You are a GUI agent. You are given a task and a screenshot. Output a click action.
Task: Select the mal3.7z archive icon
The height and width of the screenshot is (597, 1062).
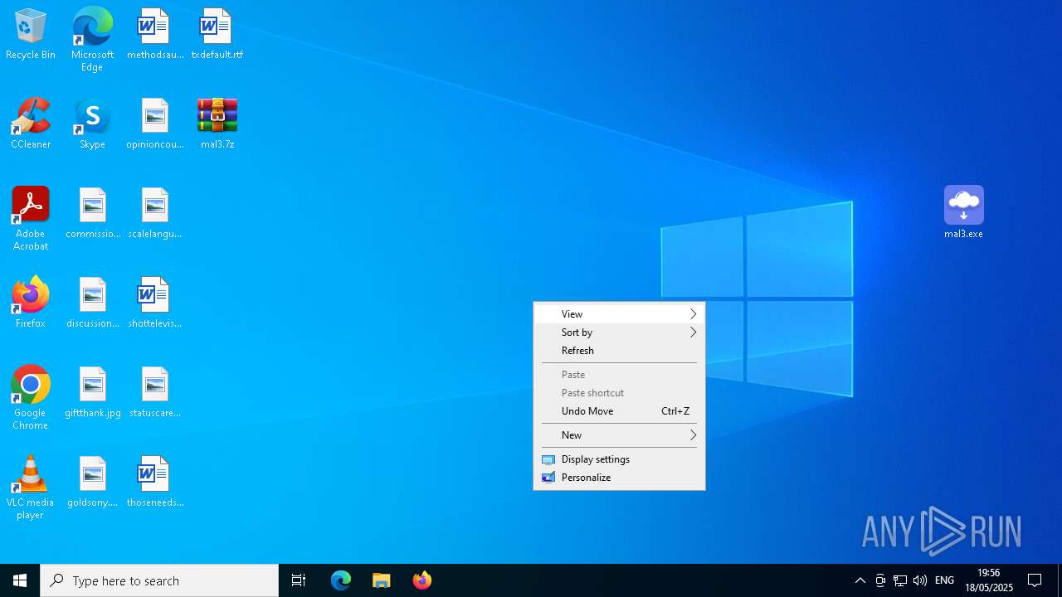(x=217, y=124)
